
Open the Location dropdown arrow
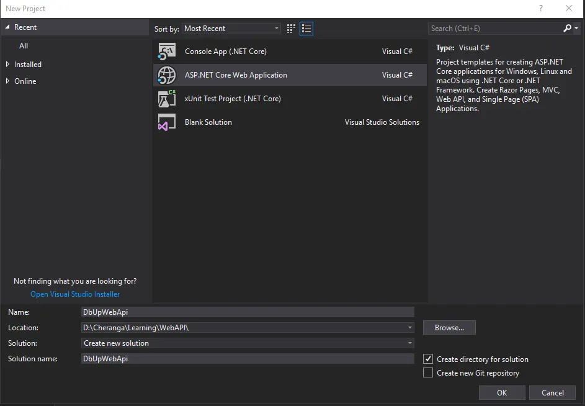(409, 327)
